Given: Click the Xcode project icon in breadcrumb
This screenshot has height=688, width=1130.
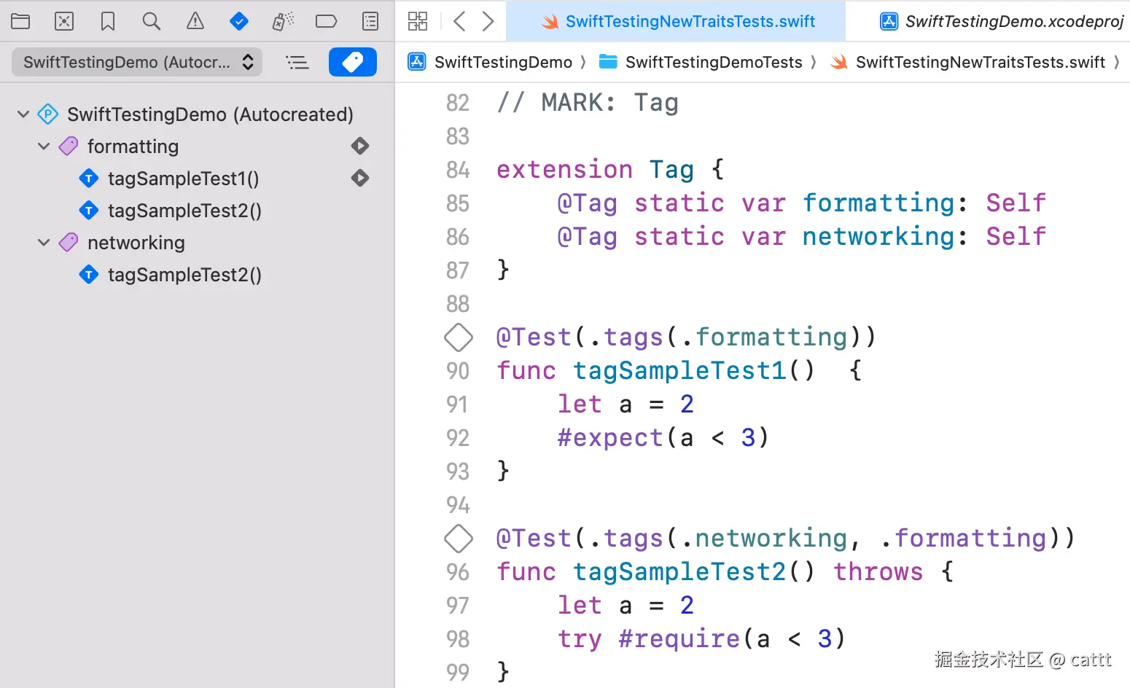Looking at the screenshot, I should point(416,62).
